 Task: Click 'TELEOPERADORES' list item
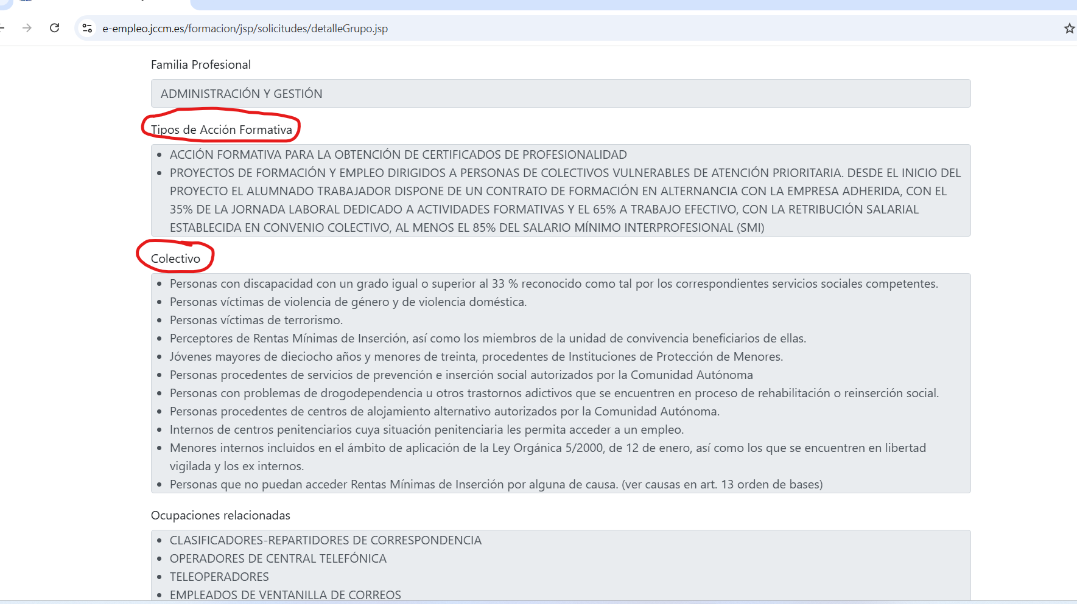point(219,577)
